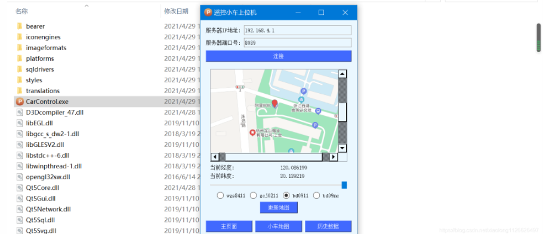Image resolution: width=543 pixels, height=234 pixels.
Task: Click the bus stop icon on the map
Action: [x=318, y=111]
